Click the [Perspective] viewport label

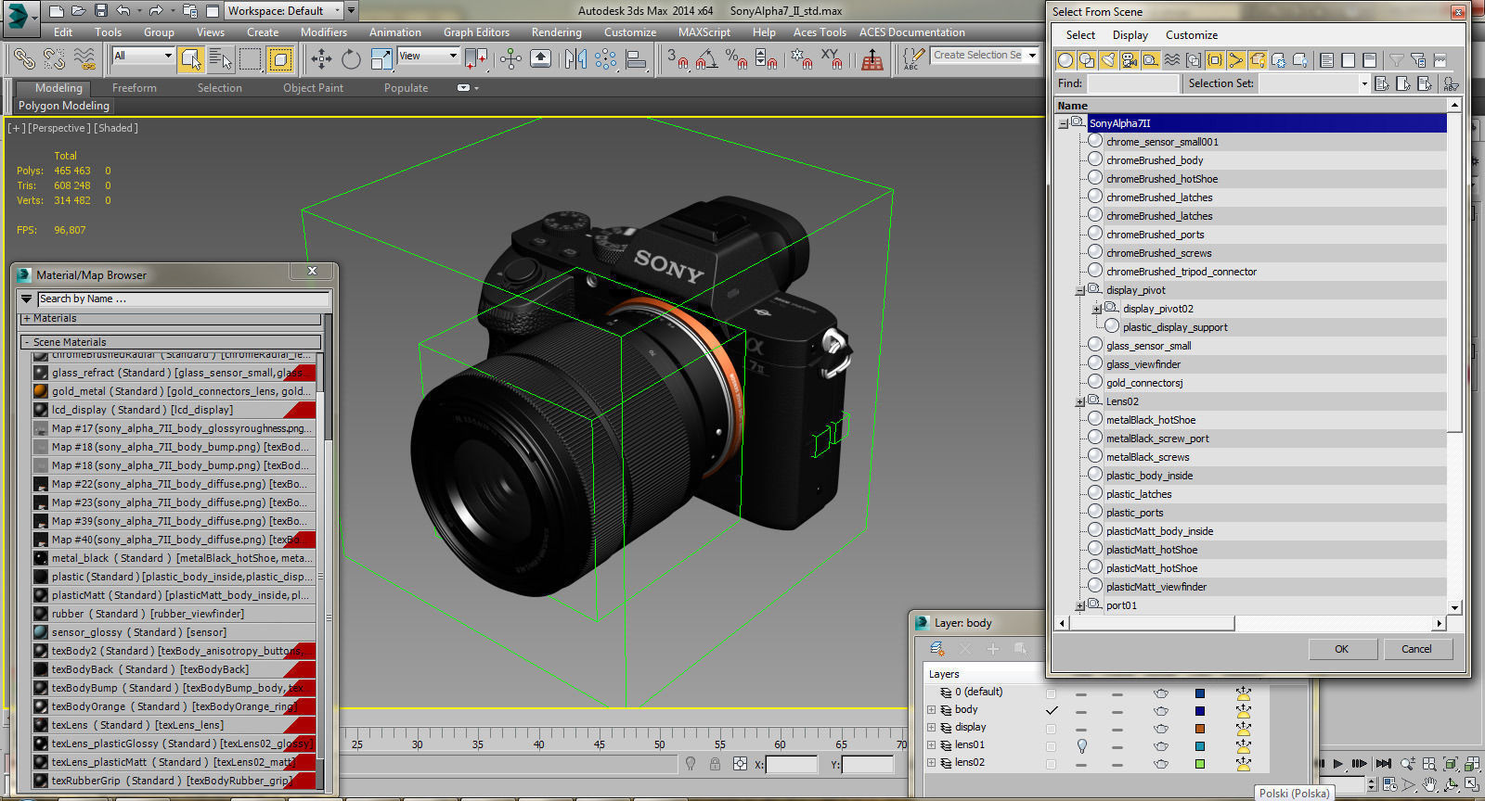(x=59, y=128)
